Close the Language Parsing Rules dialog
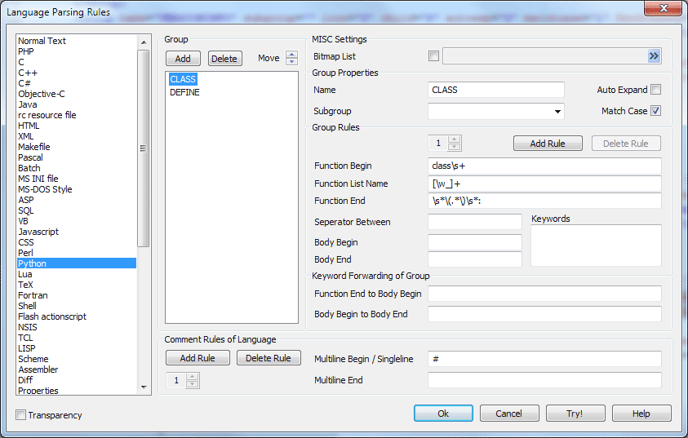The image size is (688, 438). click(x=664, y=9)
